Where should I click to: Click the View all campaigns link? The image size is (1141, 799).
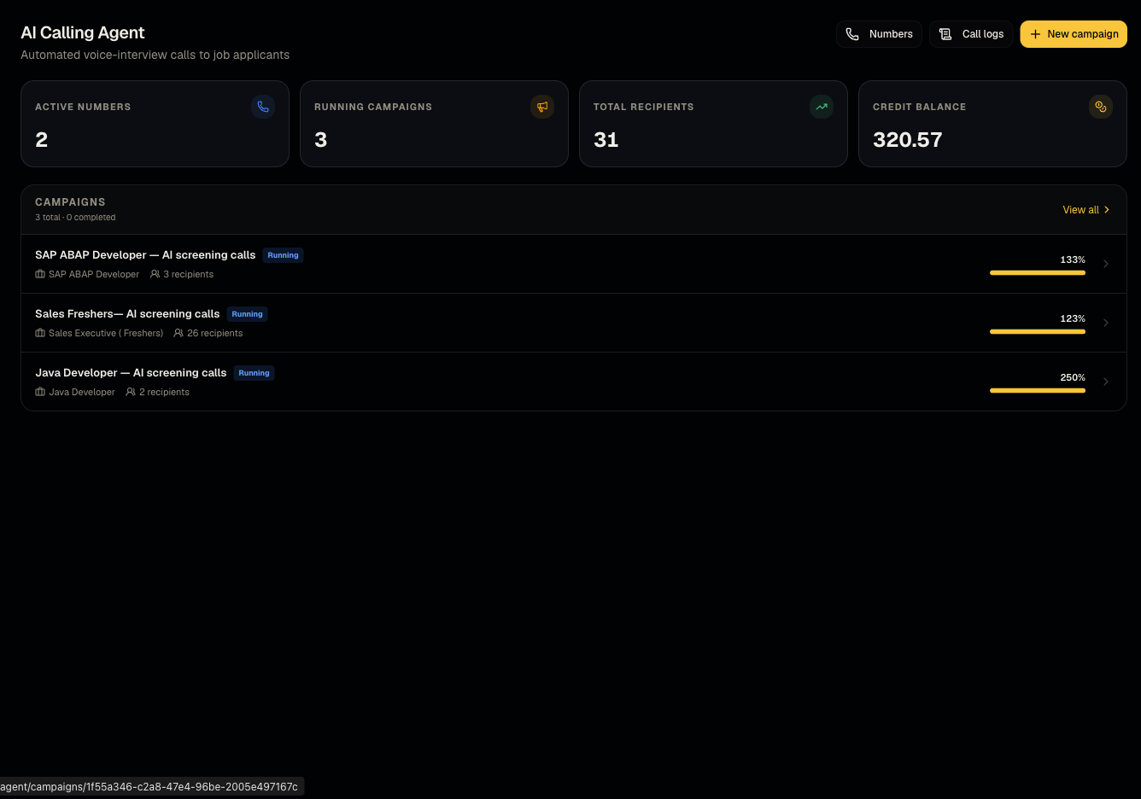point(1085,210)
